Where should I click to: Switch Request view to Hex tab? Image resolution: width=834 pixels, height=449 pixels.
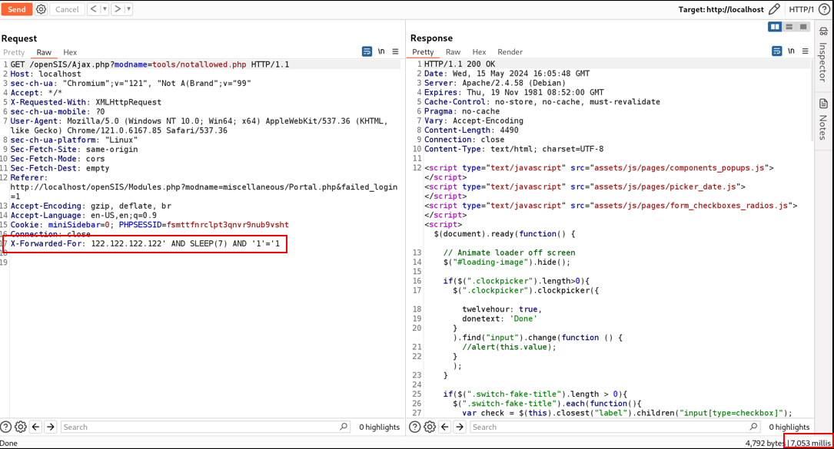click(x=70, y=52)
